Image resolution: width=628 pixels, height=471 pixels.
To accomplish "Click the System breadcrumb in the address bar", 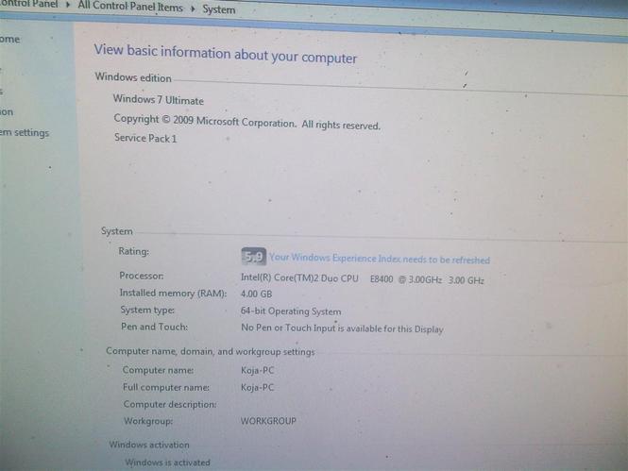I will 219,9.
